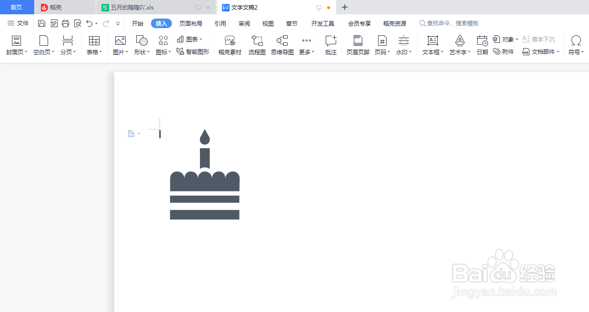Image resolution: width=589 pixels, height=312 pixels.
Task: Click the drop cap option (首字下沉)
Action: tap(539, 40)
